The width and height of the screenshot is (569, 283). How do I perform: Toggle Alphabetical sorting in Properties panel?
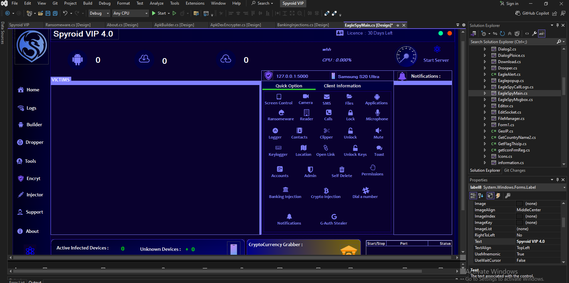[481, 196]
